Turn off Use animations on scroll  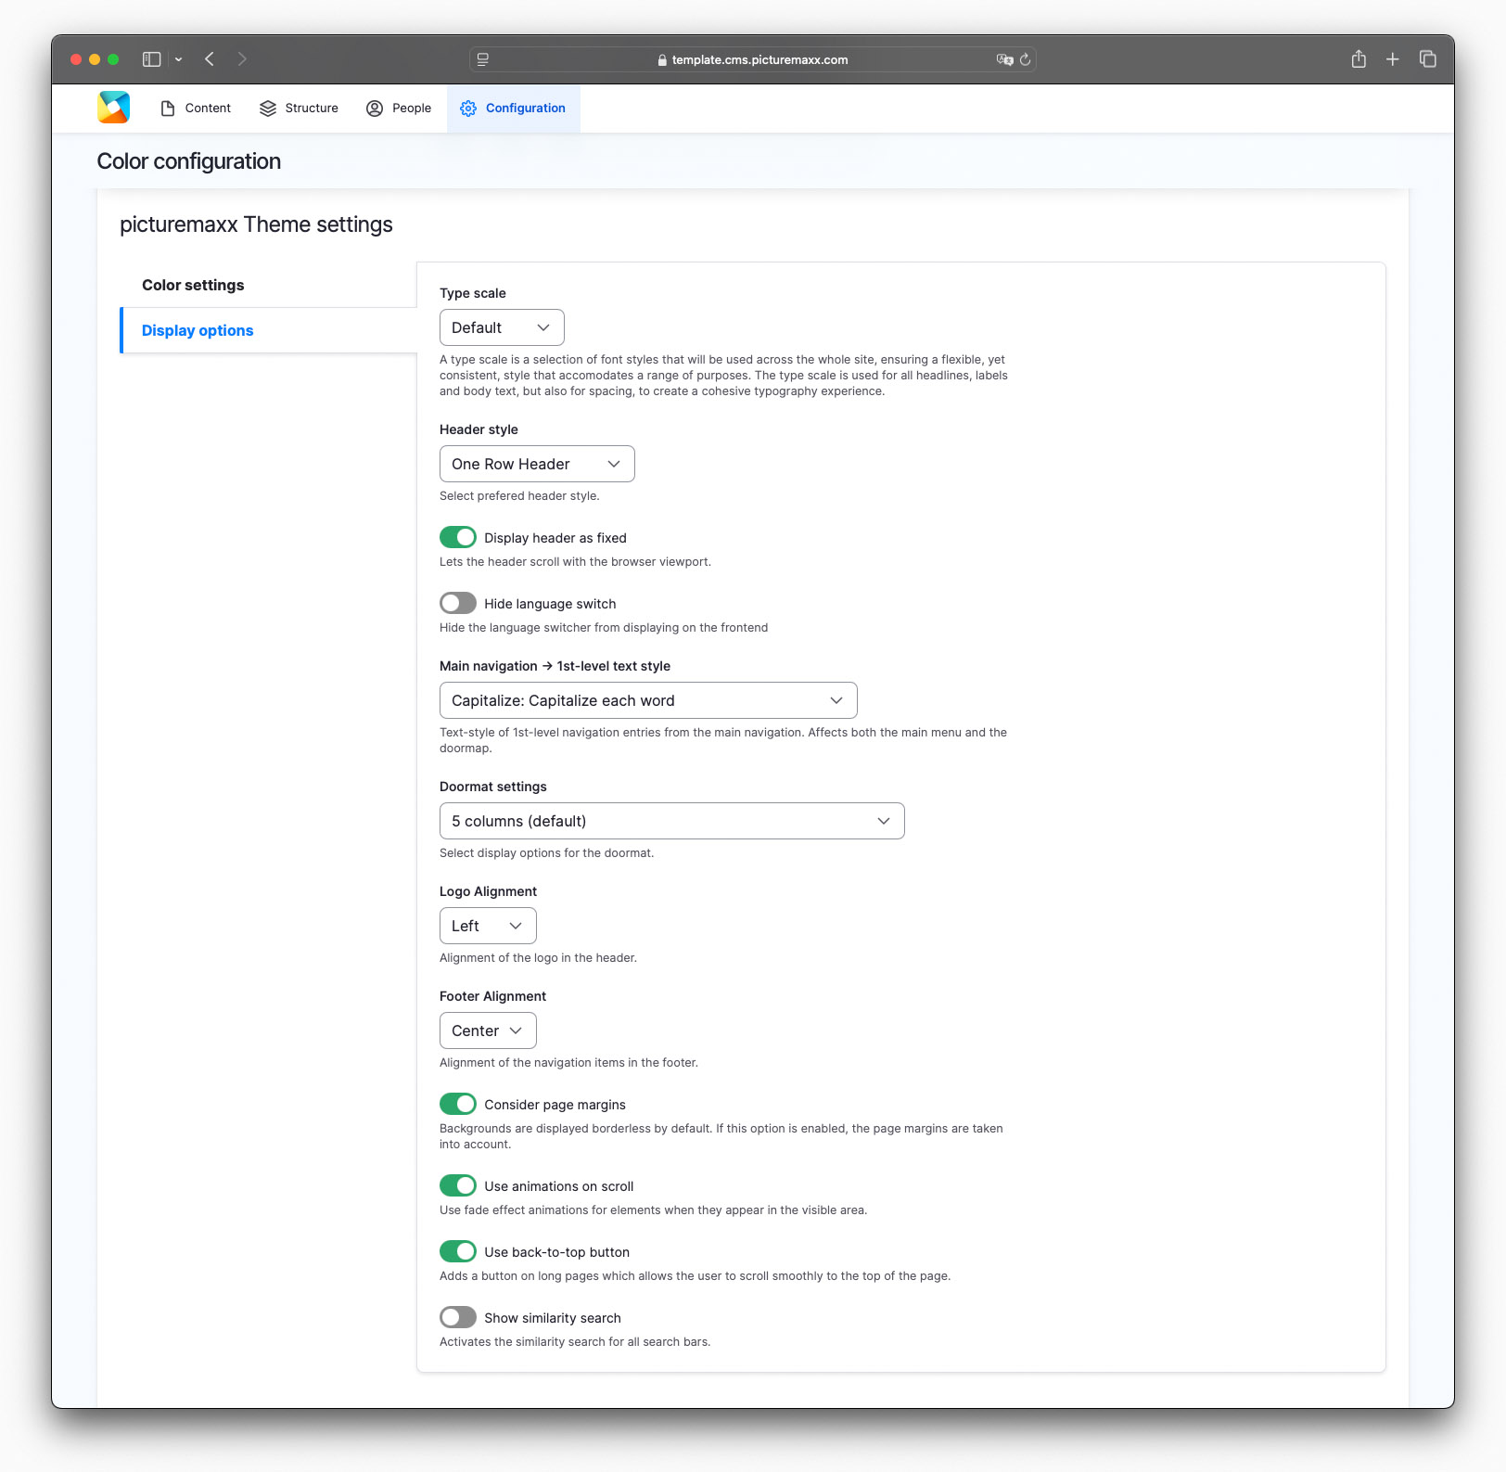[458, 1186]
